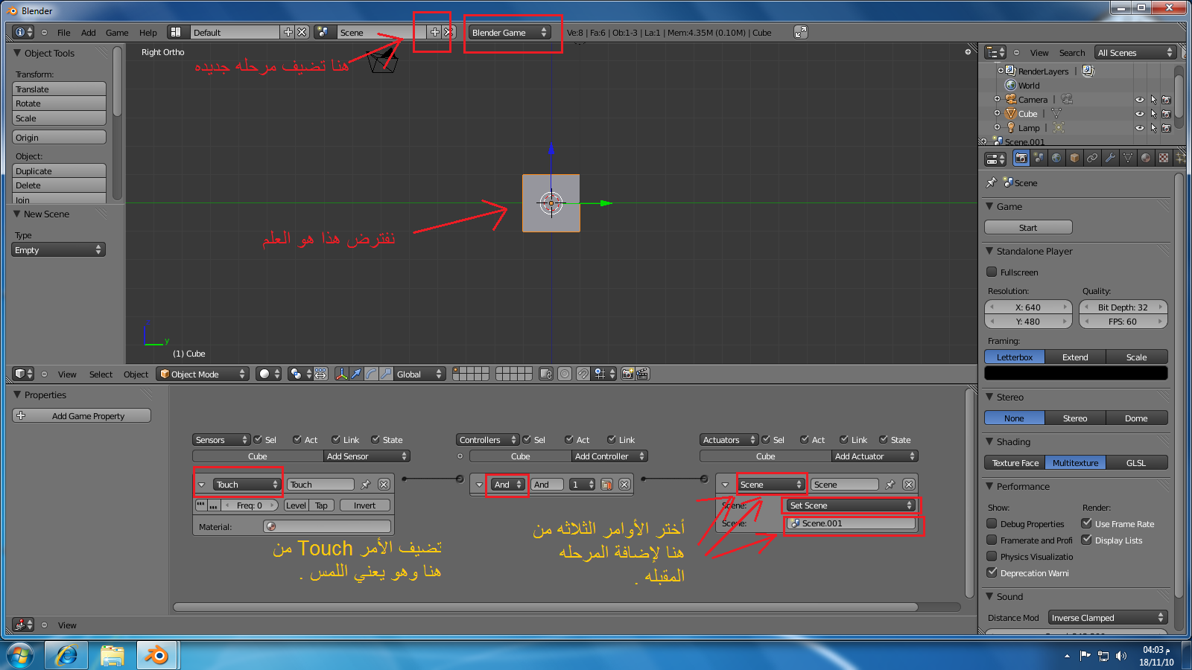1192x670 pixels.
Task: Expand the Camera tree item in outliner
Action: 997,99
